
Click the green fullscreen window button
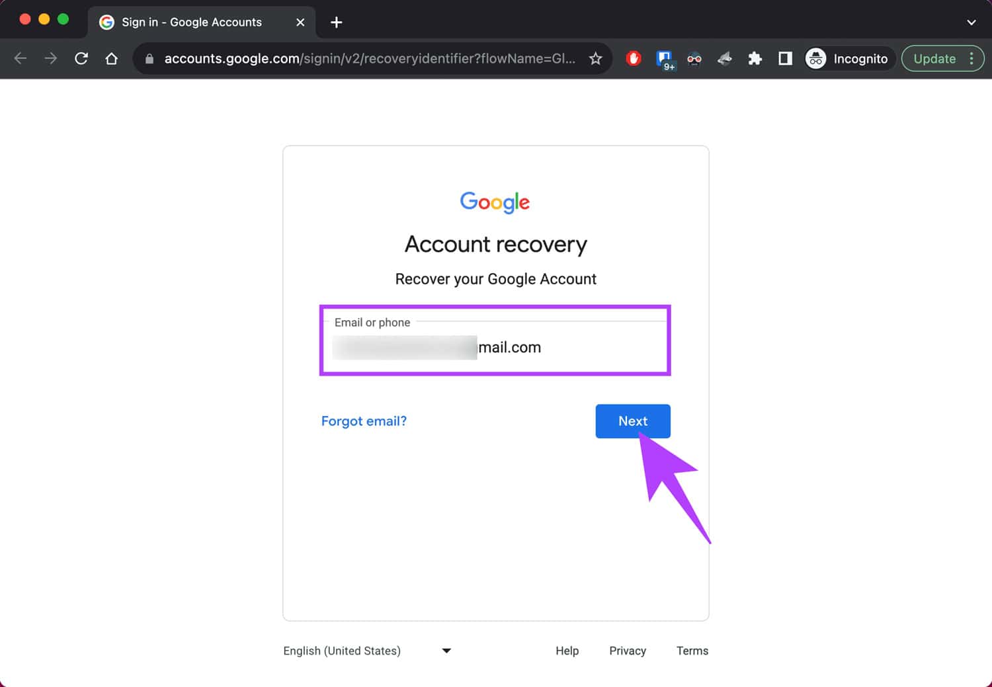point(63,19)
